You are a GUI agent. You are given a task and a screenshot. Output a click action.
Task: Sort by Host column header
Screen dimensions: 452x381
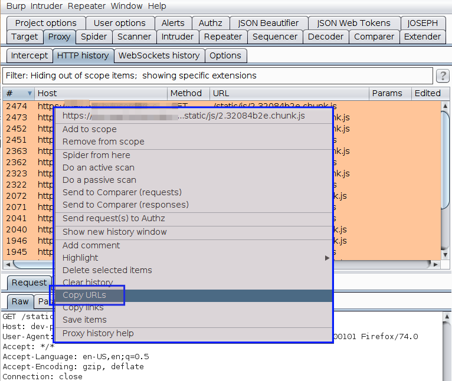100,93
